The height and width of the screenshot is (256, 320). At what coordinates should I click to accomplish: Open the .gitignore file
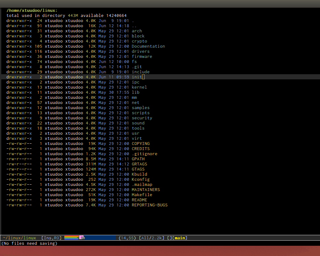tap(145, 154)
